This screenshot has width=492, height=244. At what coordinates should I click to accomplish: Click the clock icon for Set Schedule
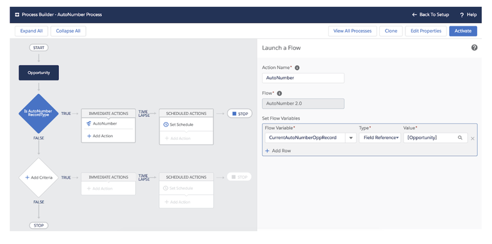tap(166, 125)
